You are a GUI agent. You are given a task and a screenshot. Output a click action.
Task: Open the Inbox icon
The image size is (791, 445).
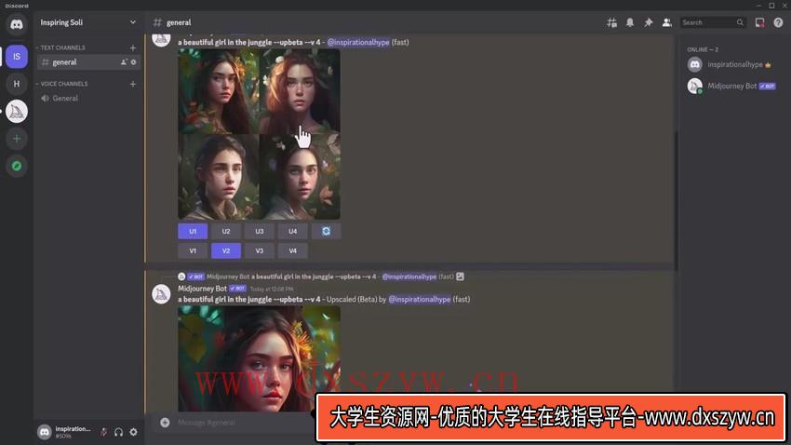(759, 22)
